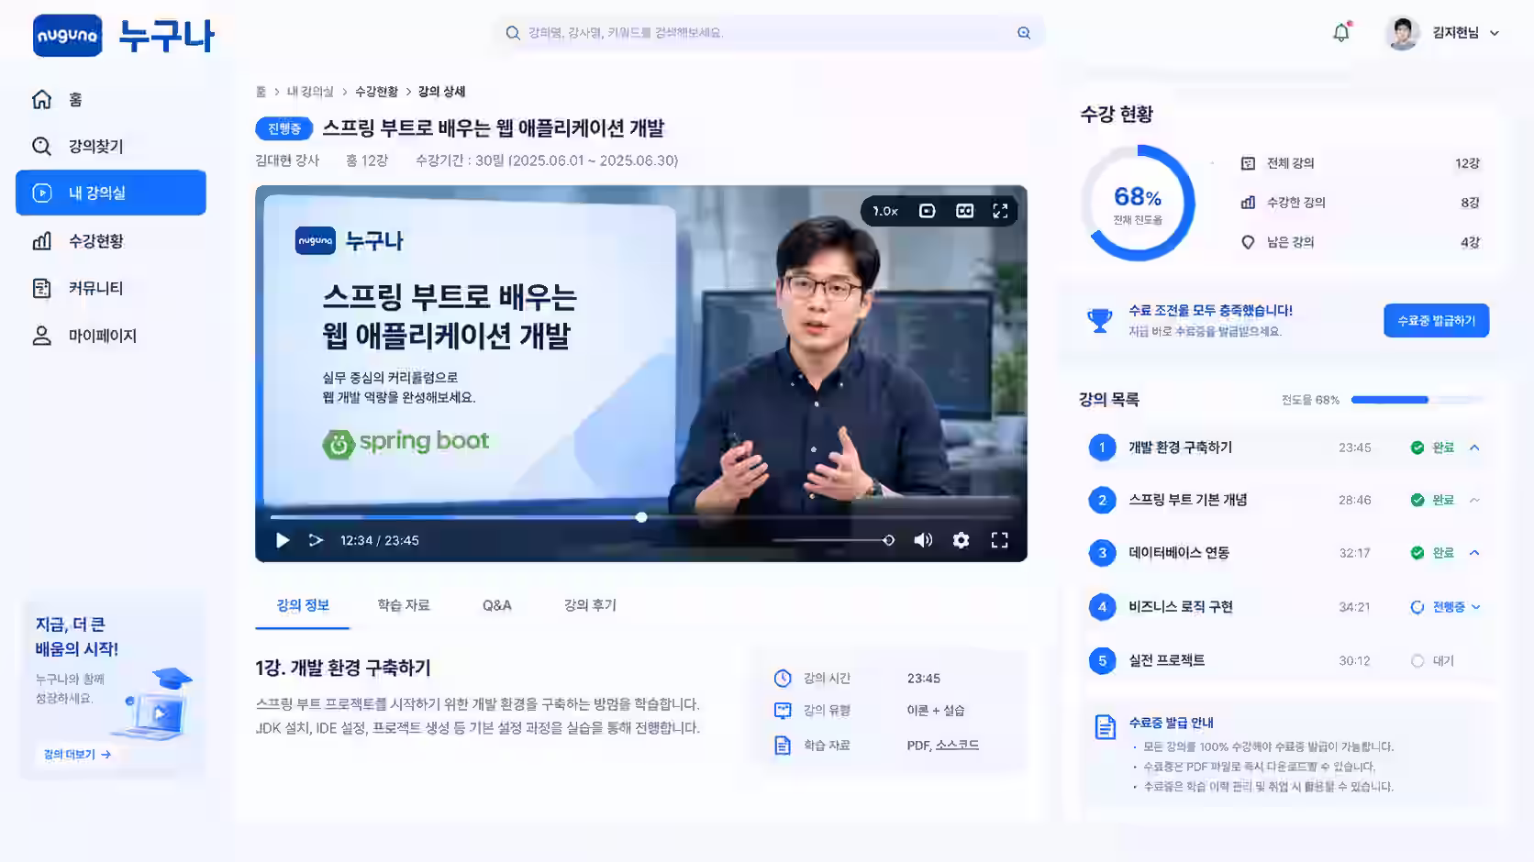Viewport: 1534px width, 862px height.
Task: Switch to the 강의 후기 tab
Action: point(590,605)
